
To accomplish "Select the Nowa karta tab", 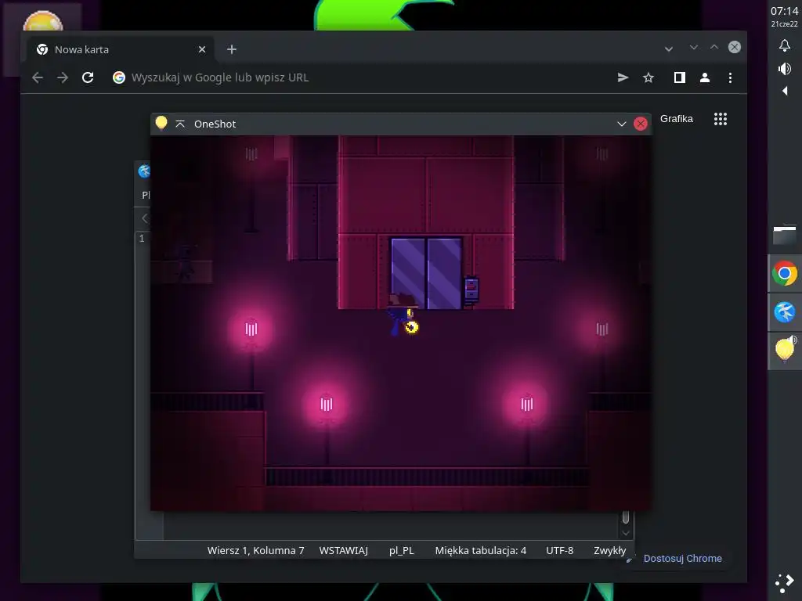I will coord(120,49).
